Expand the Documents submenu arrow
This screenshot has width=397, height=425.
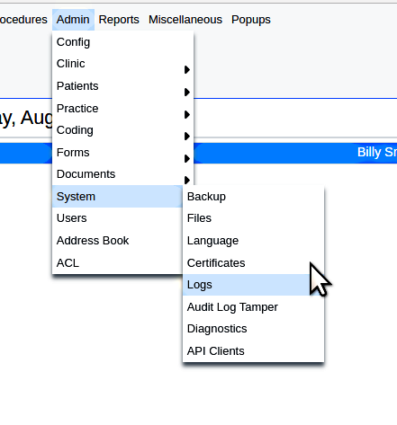pyautogui.click(x=187, y=180)
